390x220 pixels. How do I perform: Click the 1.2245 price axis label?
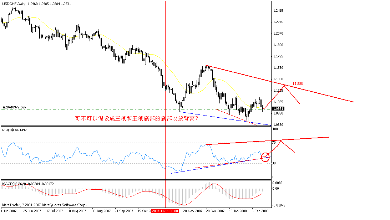(x=278, y=22)
